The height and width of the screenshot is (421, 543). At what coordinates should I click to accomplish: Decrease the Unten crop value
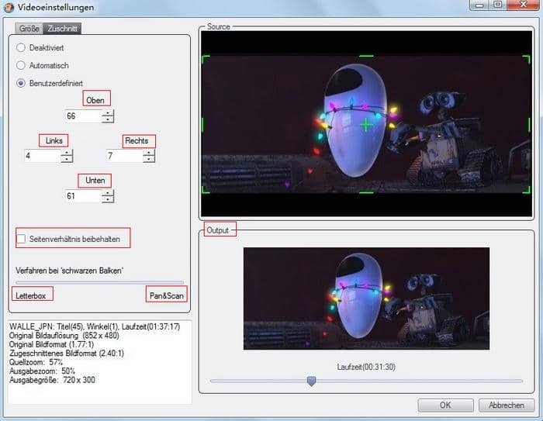pyautogui.click(x=108, y=199)
